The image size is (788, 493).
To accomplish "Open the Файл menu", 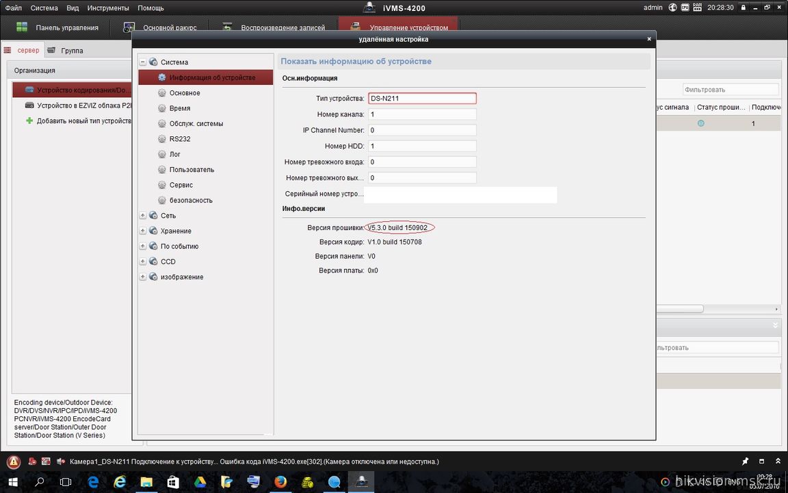I will (14, 8).
